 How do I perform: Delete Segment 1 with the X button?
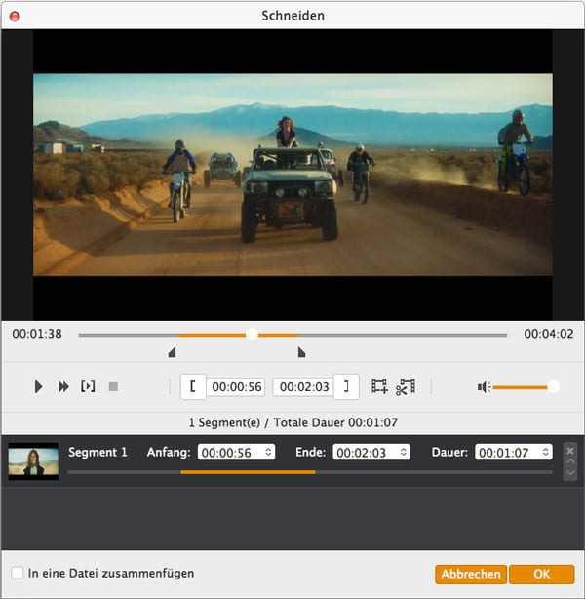click(x=570, y=451)
